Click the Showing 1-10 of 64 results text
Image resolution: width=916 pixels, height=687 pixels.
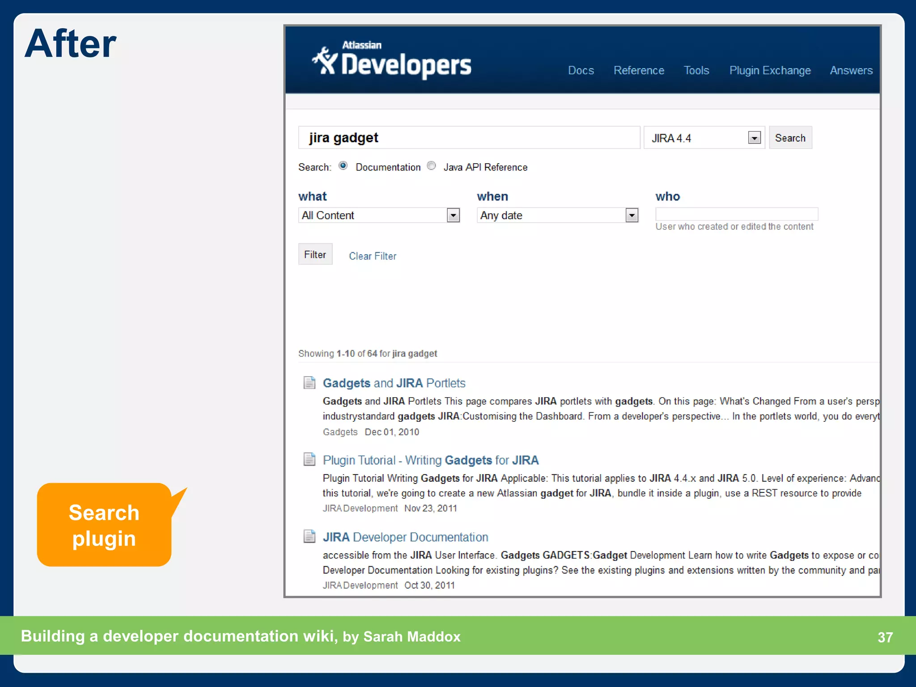click(x=368, y=354)
